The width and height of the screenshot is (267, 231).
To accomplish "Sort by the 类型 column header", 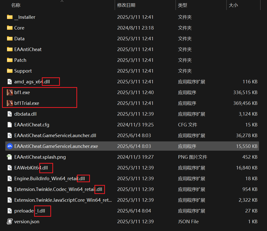I will click(x=183, y=5).
